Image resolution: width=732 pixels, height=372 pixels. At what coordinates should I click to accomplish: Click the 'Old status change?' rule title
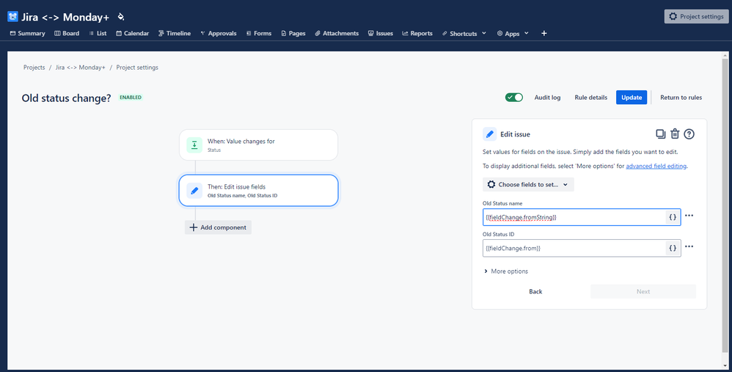[66, 98]
